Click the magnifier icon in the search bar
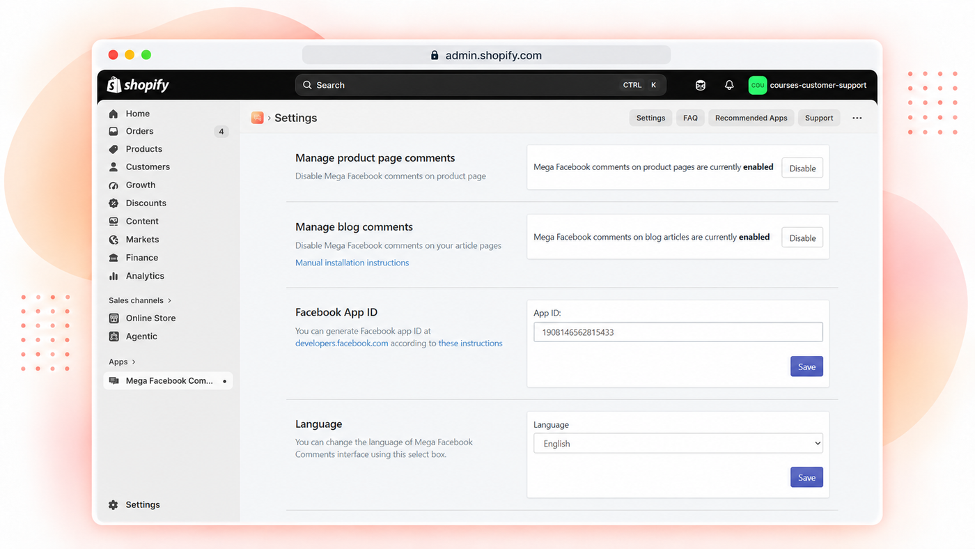This screenshot has height=549, width=975. point(307,85)
